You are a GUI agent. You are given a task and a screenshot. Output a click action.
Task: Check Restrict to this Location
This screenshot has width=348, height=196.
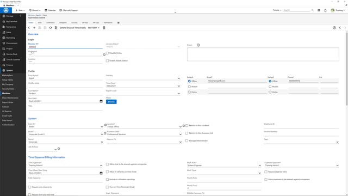tap(187, 126)
